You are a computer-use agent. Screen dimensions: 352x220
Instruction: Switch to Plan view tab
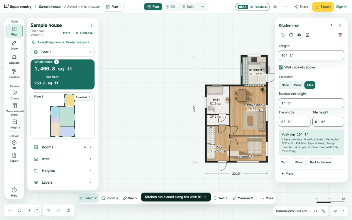click(153, 7)
